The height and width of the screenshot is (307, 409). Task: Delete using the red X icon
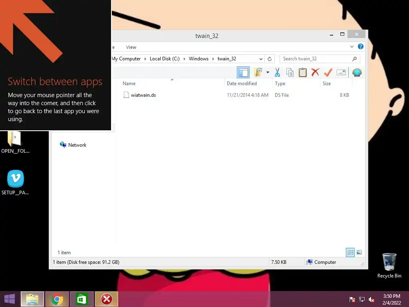316,72
